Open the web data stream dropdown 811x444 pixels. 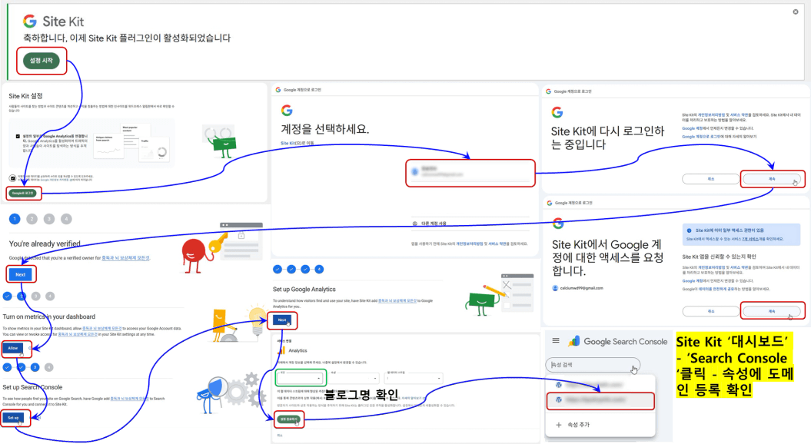(x=414, y=378)
